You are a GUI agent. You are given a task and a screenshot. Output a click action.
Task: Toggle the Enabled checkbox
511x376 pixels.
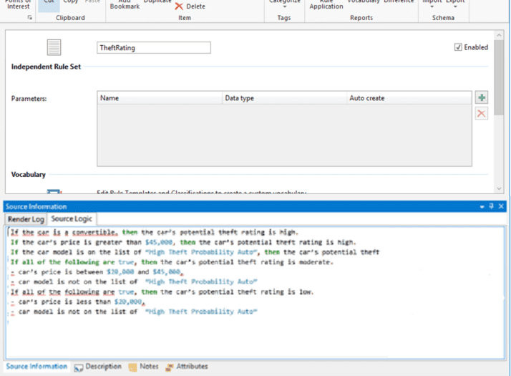(x=458, y=47)
